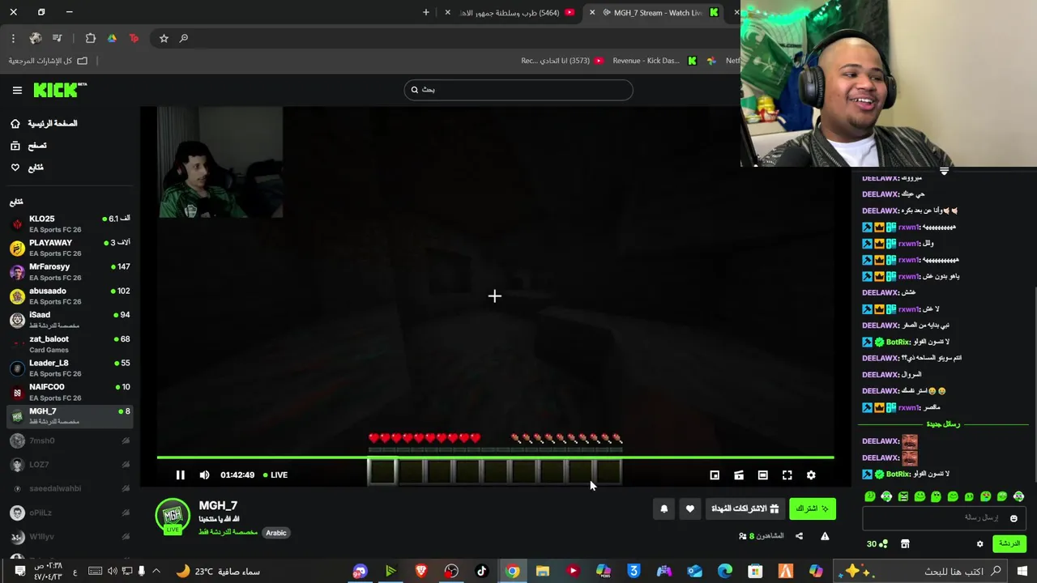Bookmark this page with star icon
This screenshot has width=1037, height=583.
(x=164, y=38)
